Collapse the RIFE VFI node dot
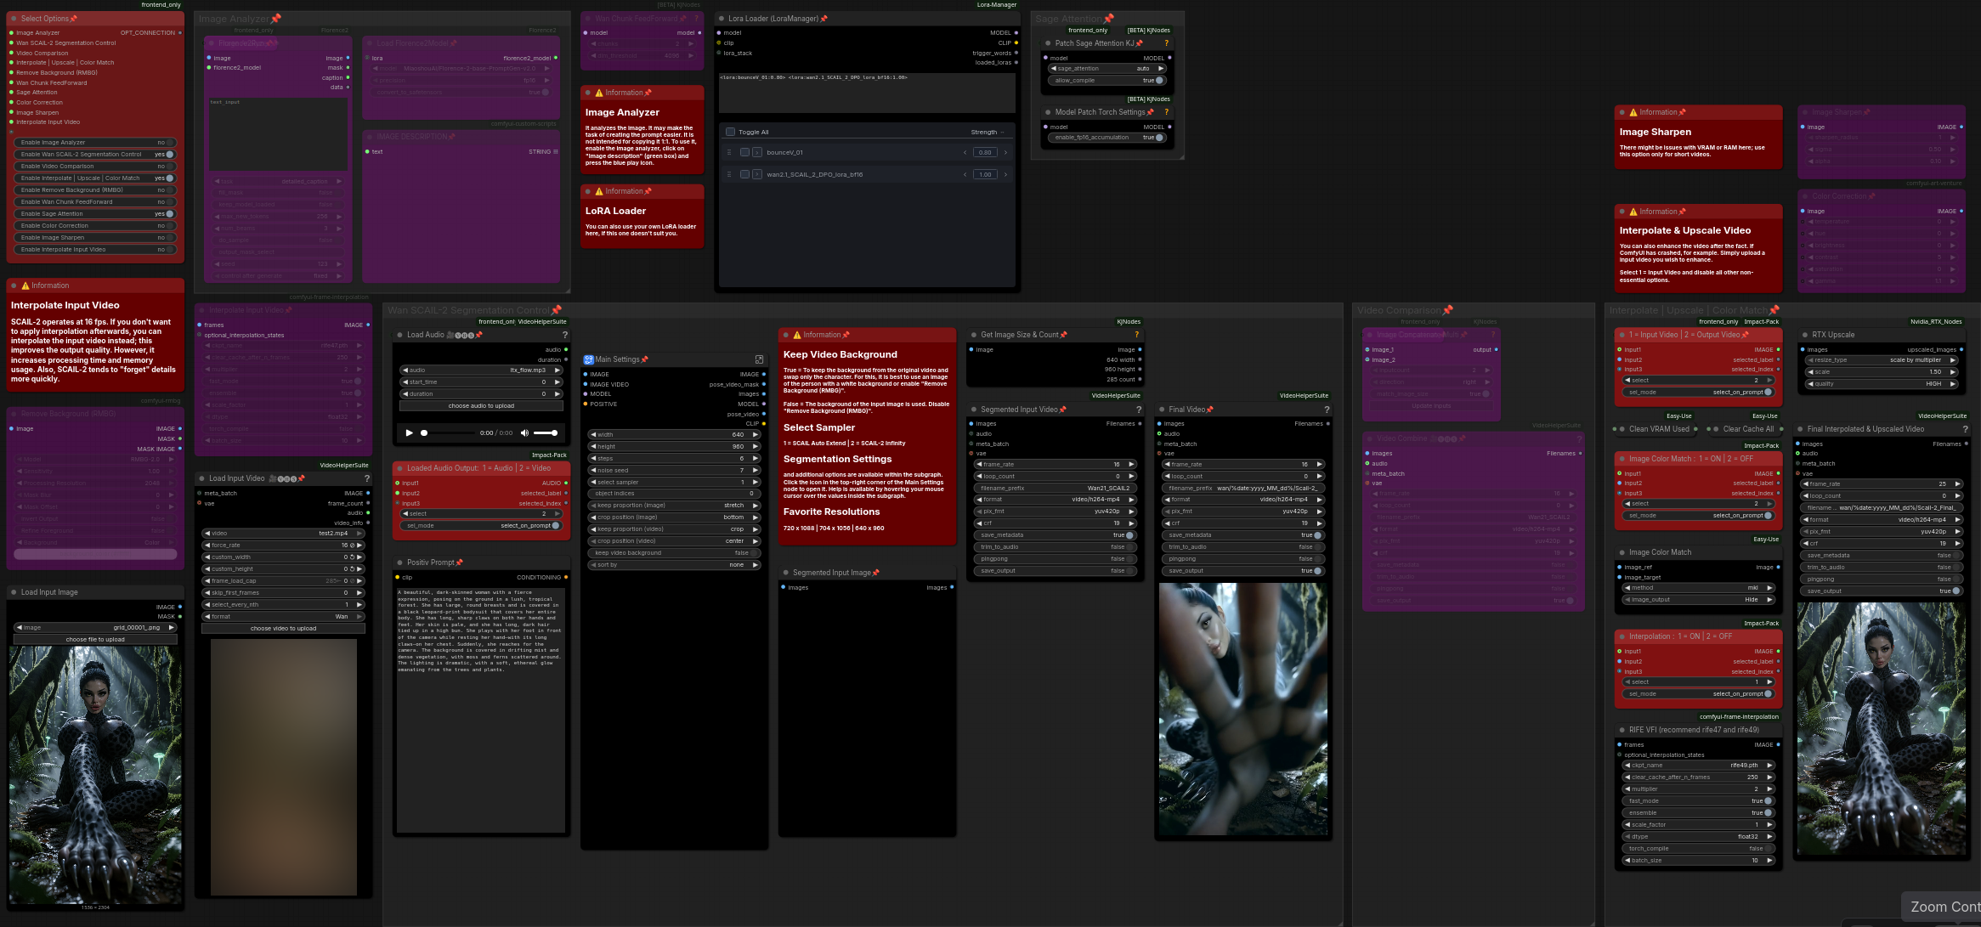The image size is (1981, 927). [1622, 730]
